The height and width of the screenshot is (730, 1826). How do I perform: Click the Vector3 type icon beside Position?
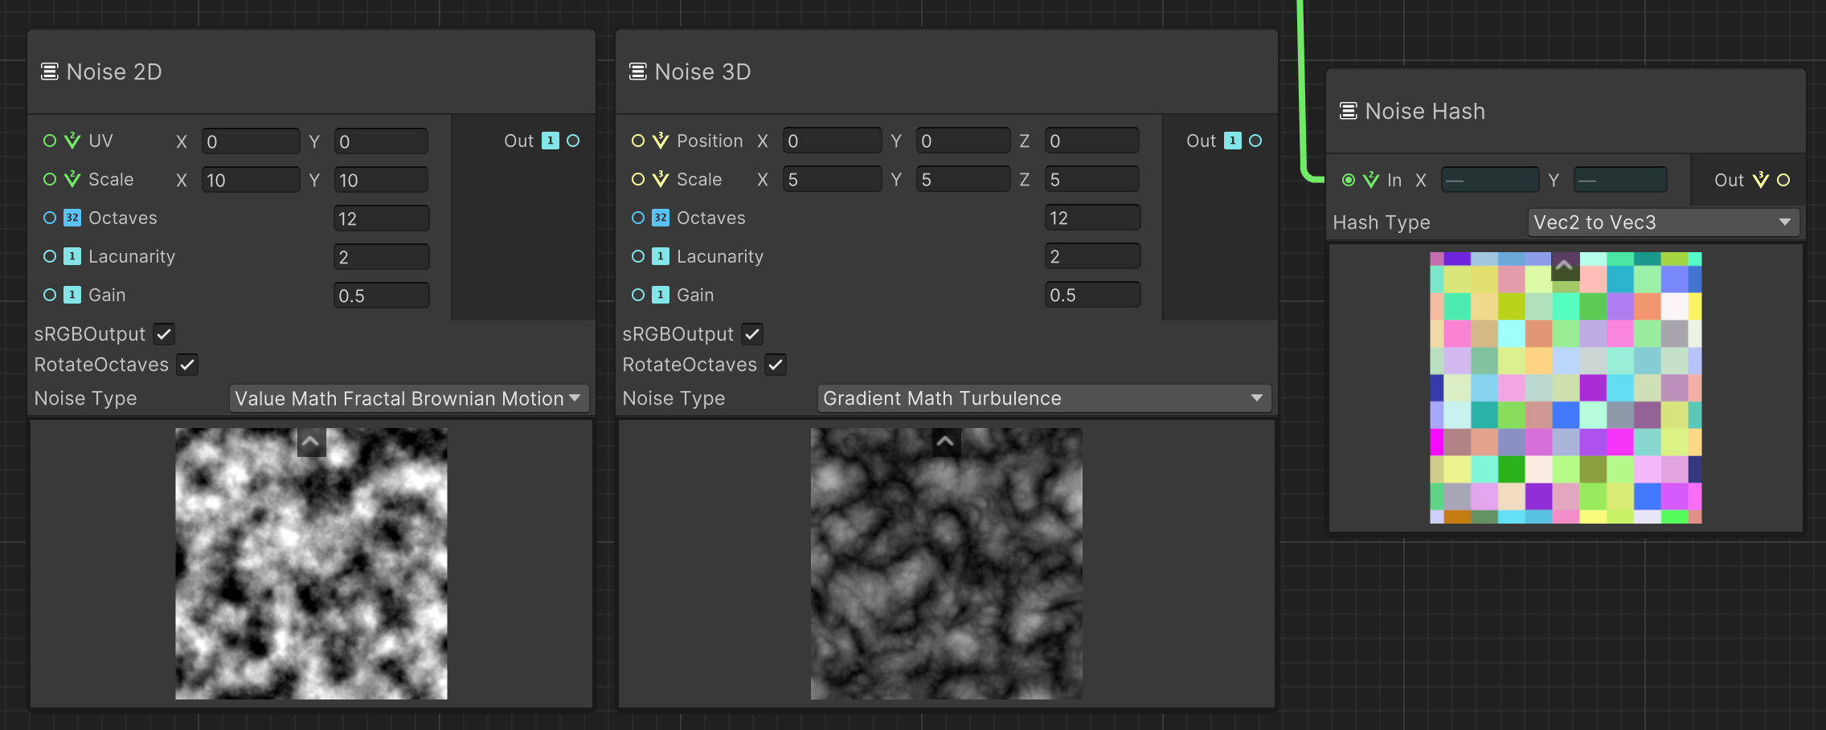pos(659,140)
